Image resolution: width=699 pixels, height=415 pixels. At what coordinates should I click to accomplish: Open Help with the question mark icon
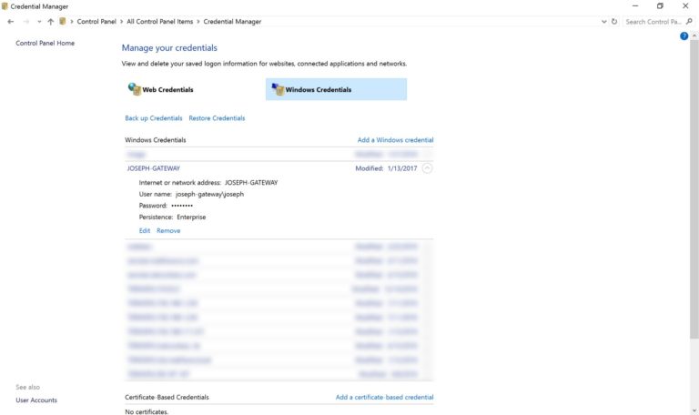(x=684, y=36)
